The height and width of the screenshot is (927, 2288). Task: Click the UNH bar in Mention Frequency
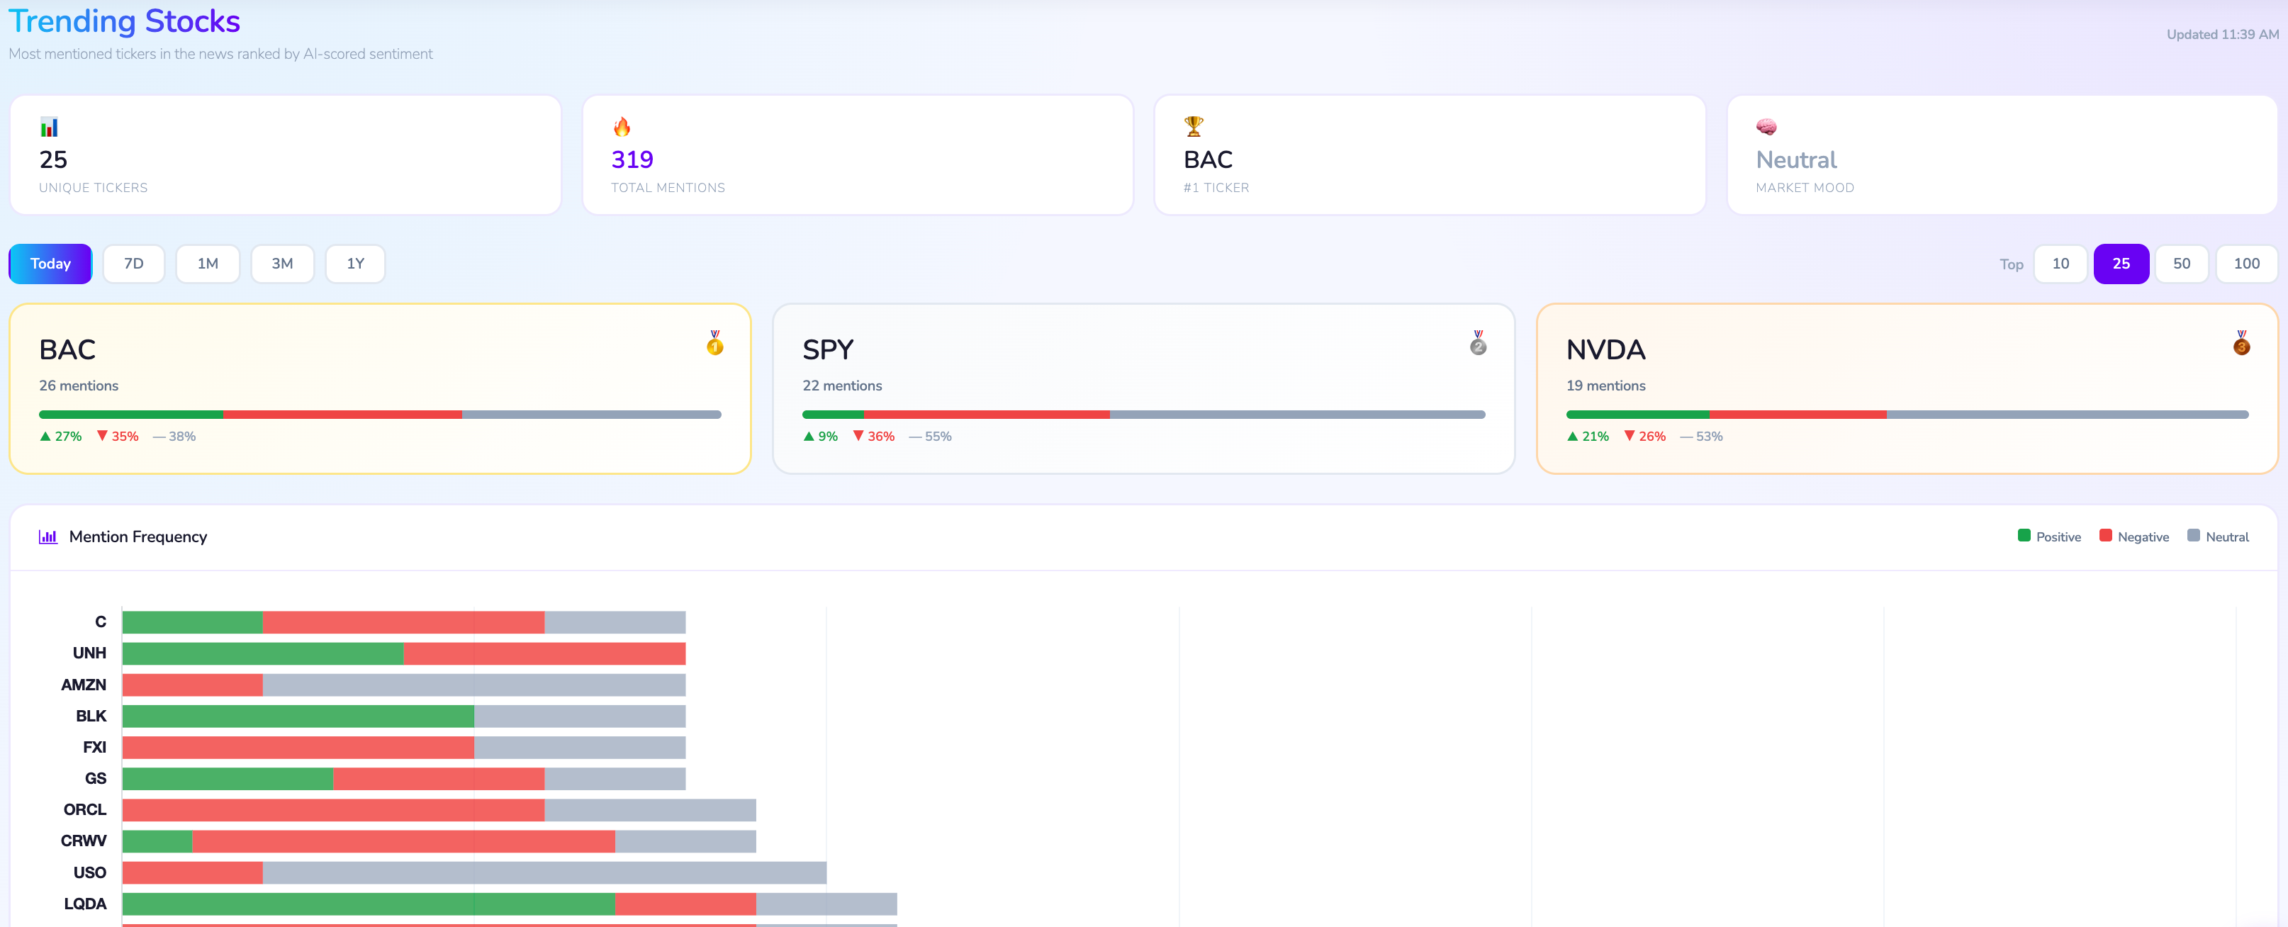(404, 653)
